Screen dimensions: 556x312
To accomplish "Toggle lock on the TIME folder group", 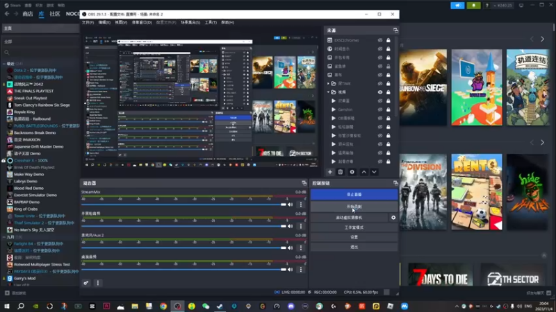I will pyautogui.click(x=389, y=83).
